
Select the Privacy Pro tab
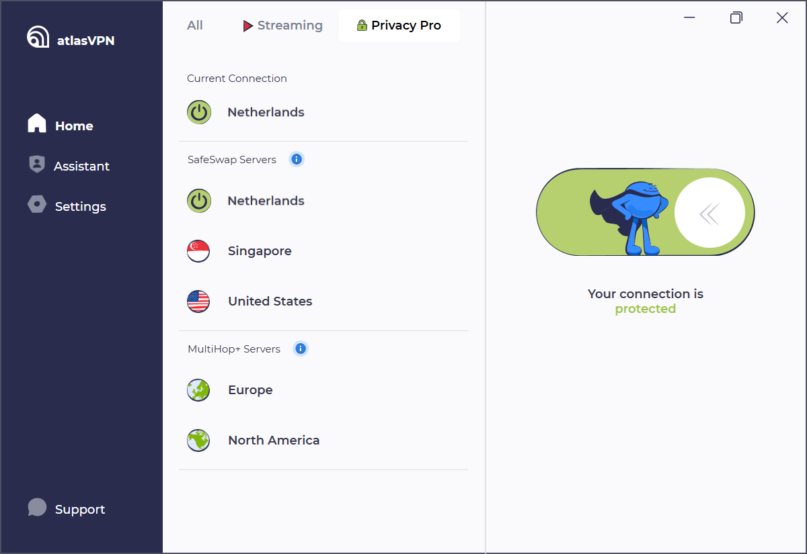tap(399, 26)
